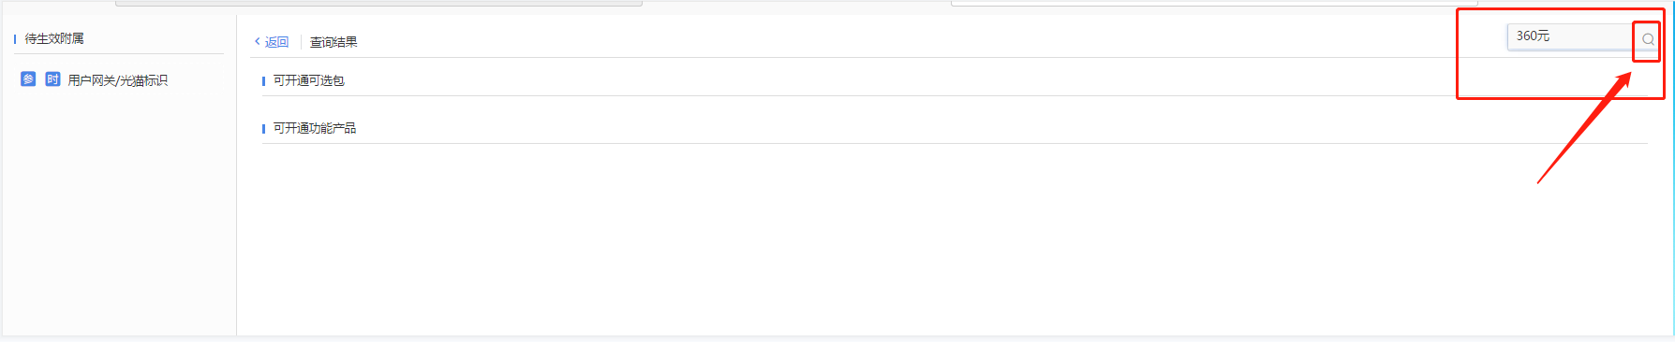
Task: Click blue marker beside 可开通可选包
Action: coord(263,81)
